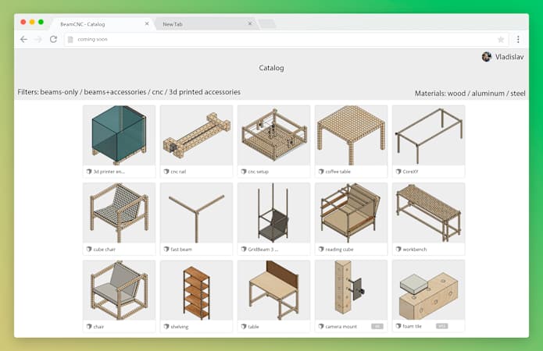543x351 pixels.
Task: Click the browser back arrow
Action: click(23, 39)
